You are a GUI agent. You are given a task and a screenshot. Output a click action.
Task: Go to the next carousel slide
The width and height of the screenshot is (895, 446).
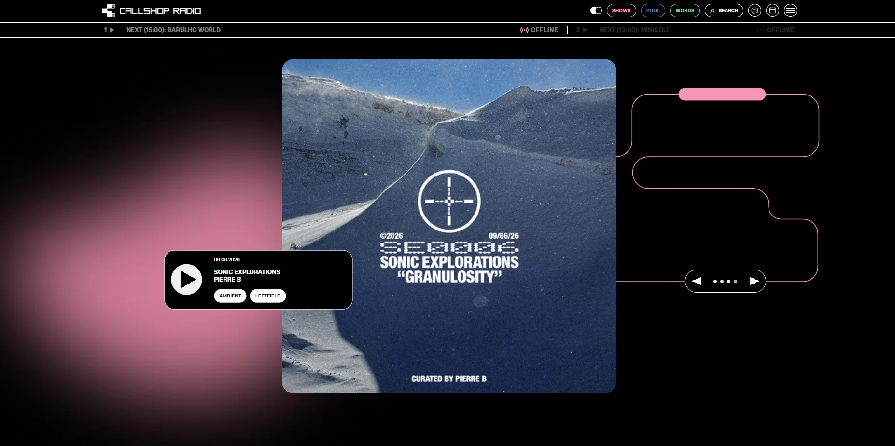pyautogui.click(x=754, y=281)
